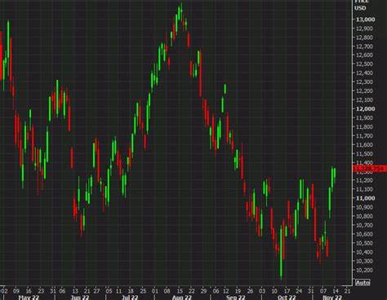Select date label 12 on time axis
The width and height of the screenshot is (387, 300).
coord(225,291)
